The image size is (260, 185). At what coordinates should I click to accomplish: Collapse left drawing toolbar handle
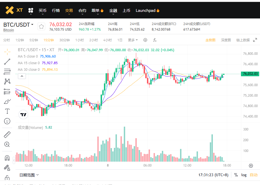(14, 160)
